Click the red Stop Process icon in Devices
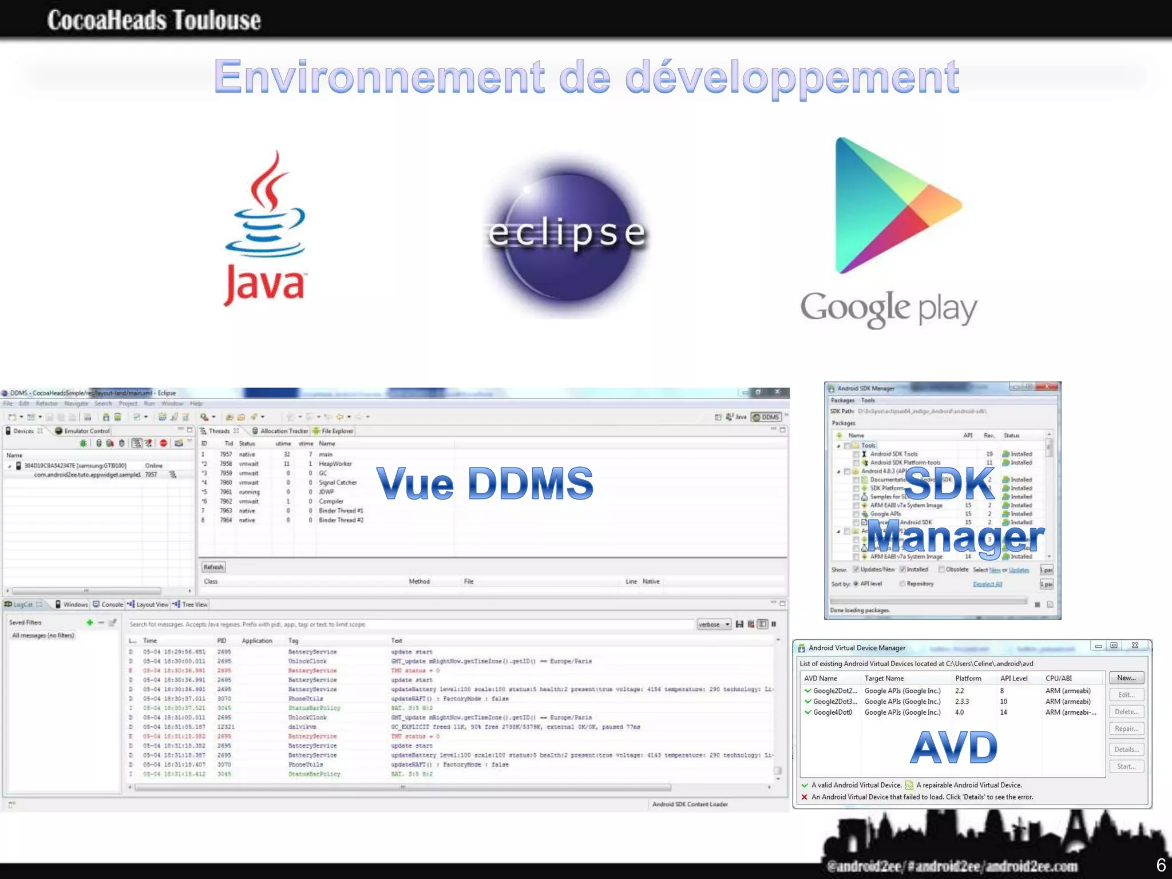 [163, 443]
